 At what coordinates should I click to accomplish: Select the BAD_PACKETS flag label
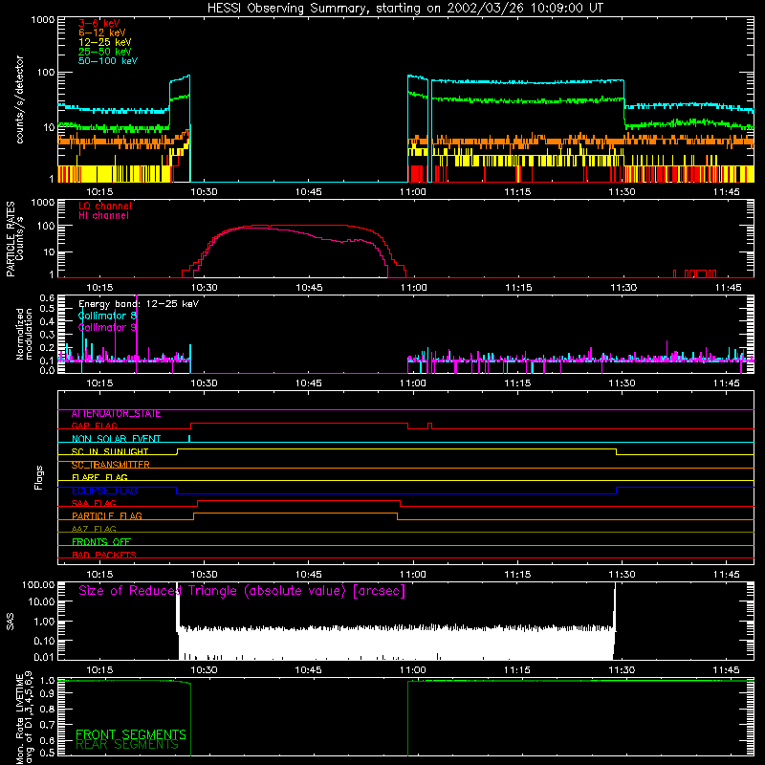coord(104,555)
